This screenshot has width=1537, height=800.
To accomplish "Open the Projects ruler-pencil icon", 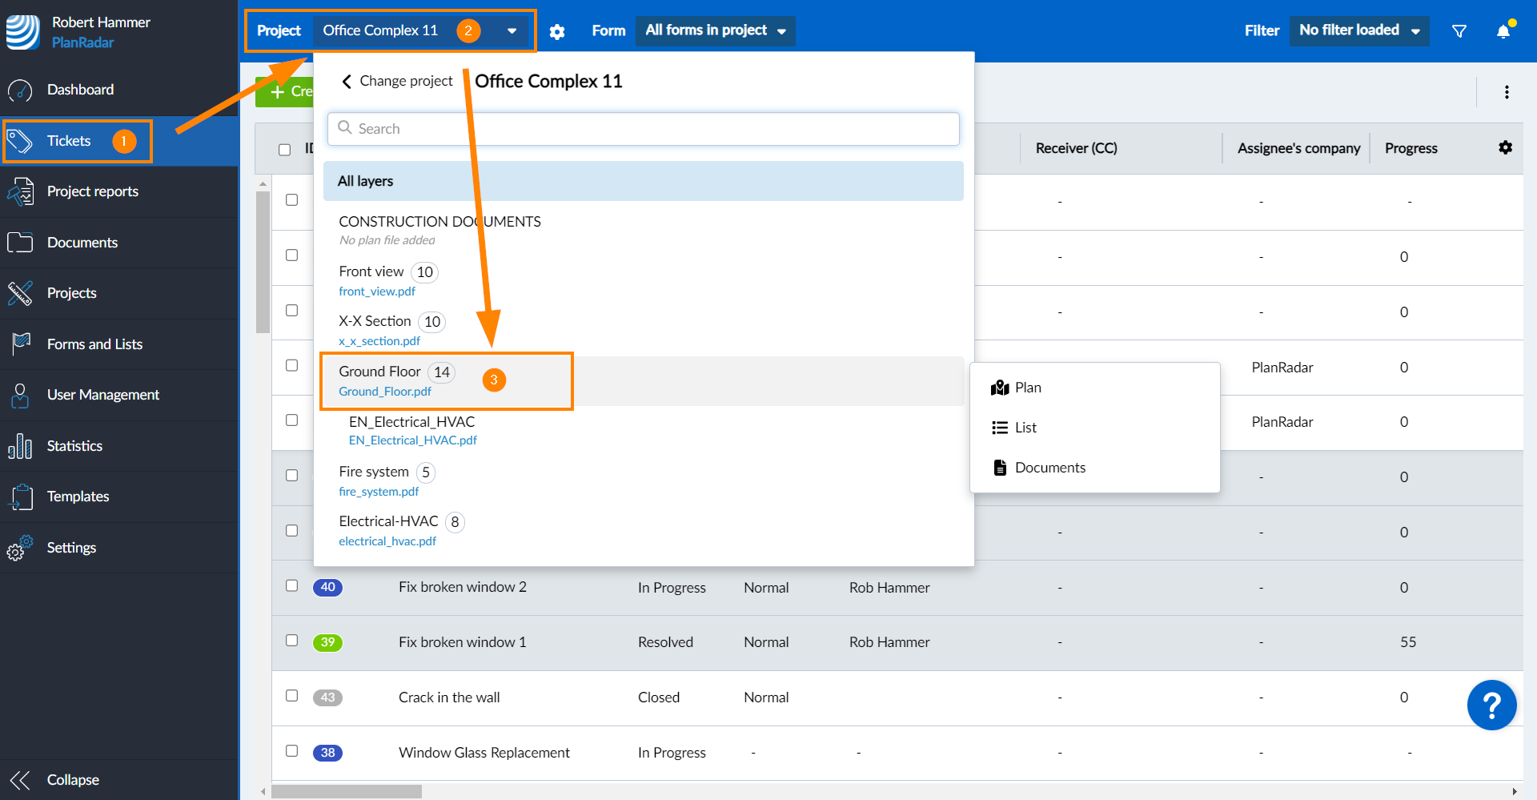I will 20,293.
